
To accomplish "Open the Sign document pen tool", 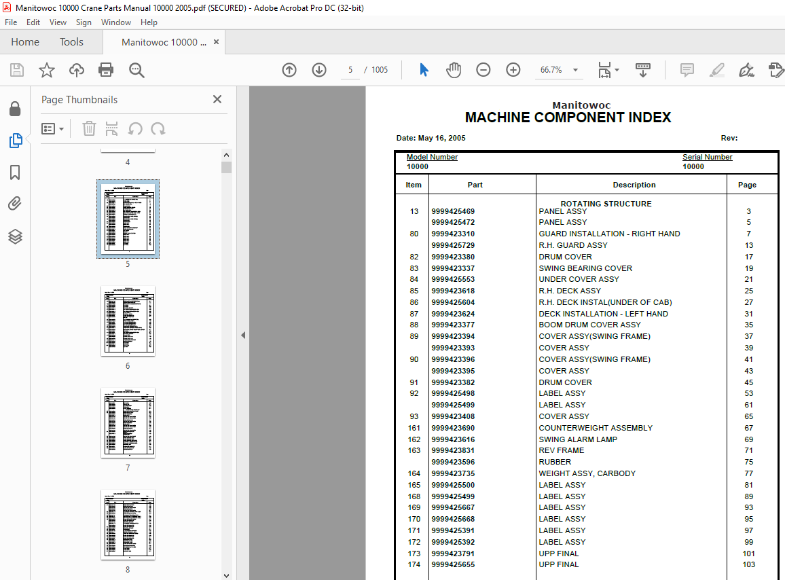I will click(746, 70).
